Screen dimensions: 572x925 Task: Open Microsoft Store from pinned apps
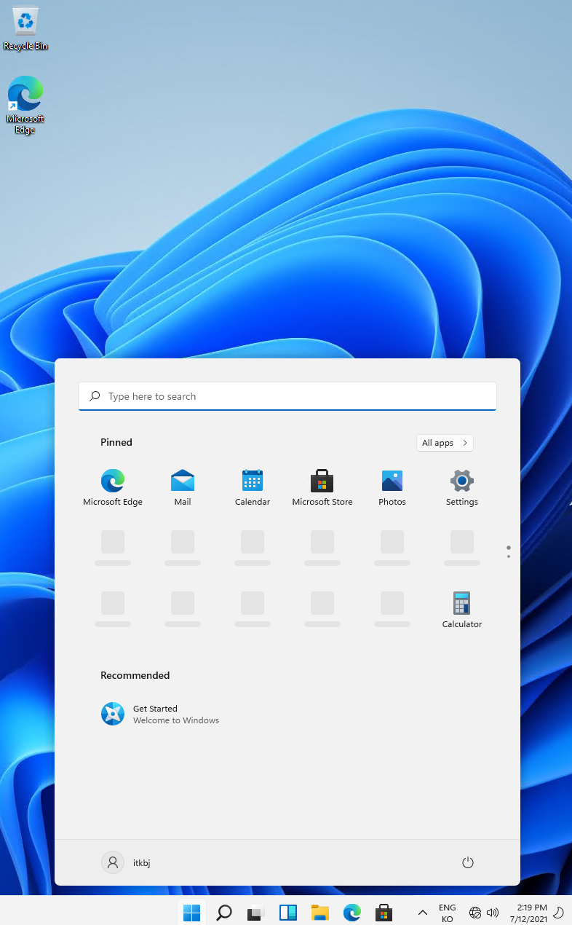click(322, 487)
